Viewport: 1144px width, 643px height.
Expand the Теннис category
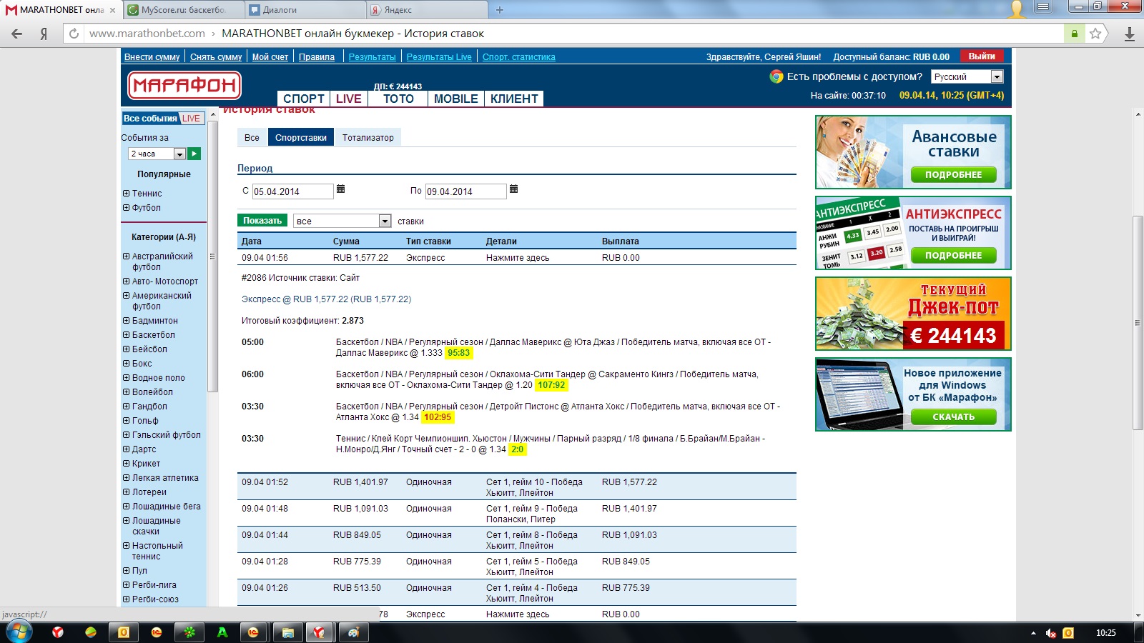tap(126, 193)
